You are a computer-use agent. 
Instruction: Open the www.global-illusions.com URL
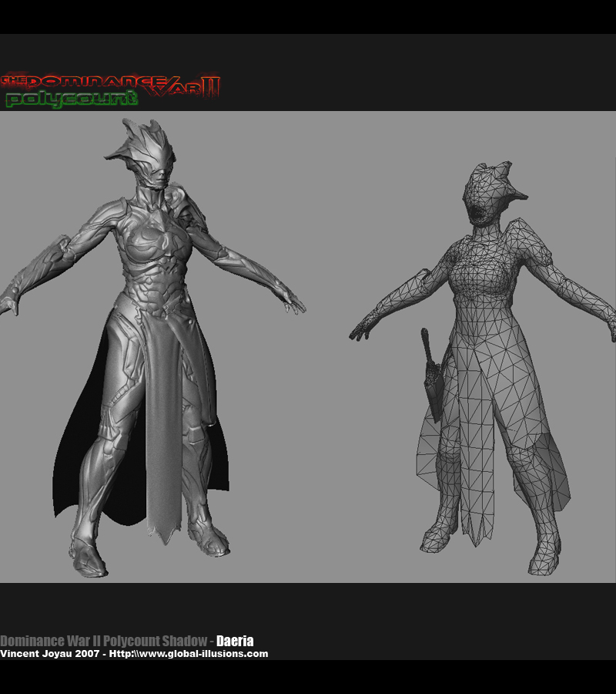tap(189, 654)
